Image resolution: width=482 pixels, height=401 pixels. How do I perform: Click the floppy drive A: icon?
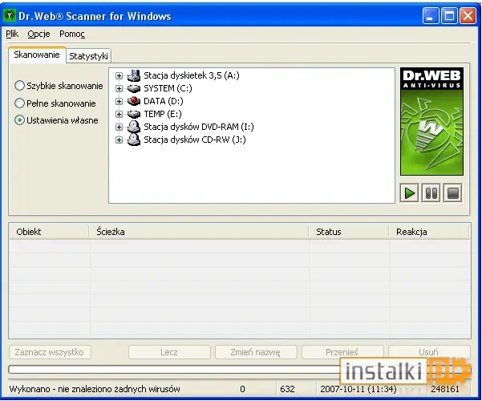coord(134,75)
